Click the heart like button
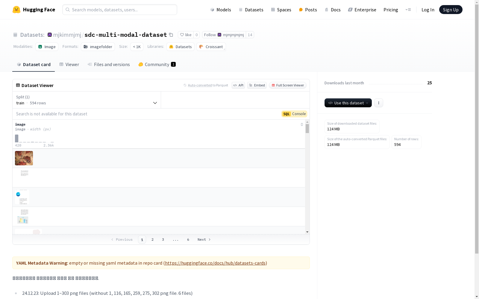The image size is (479, 299). (186, 35)
